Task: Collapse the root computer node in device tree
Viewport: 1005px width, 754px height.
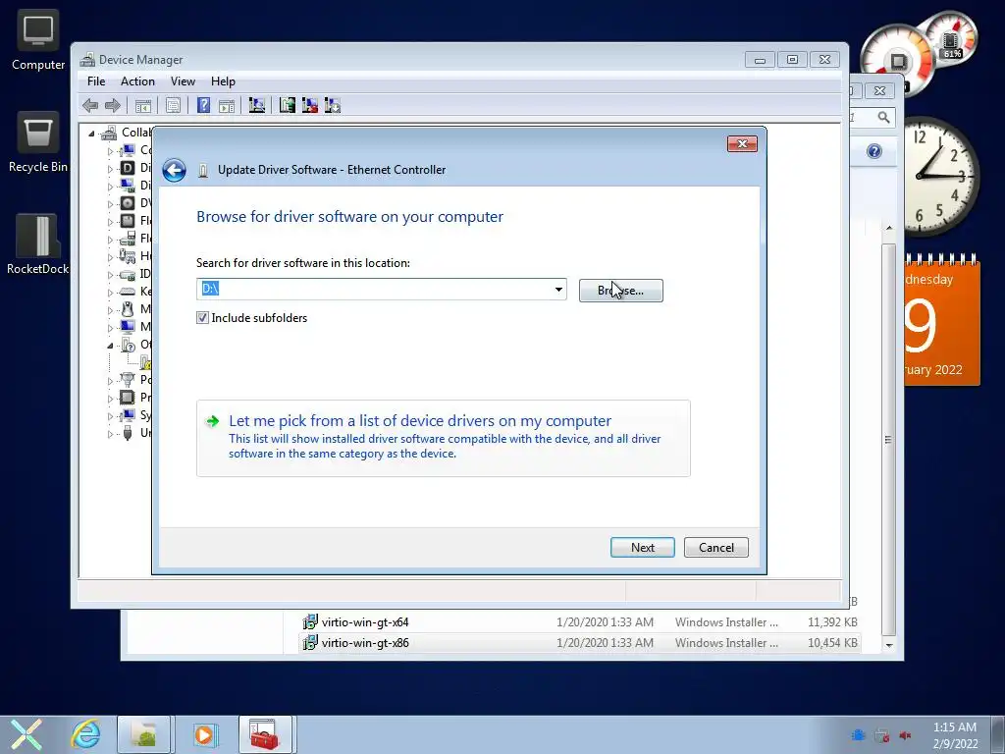Action: (x=91, y=134)
